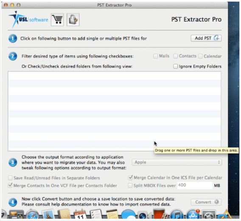Open the Apple output format dropdown
Image resolution: width=241 pixels, height=221 pixels.
(x=177, y=162)
